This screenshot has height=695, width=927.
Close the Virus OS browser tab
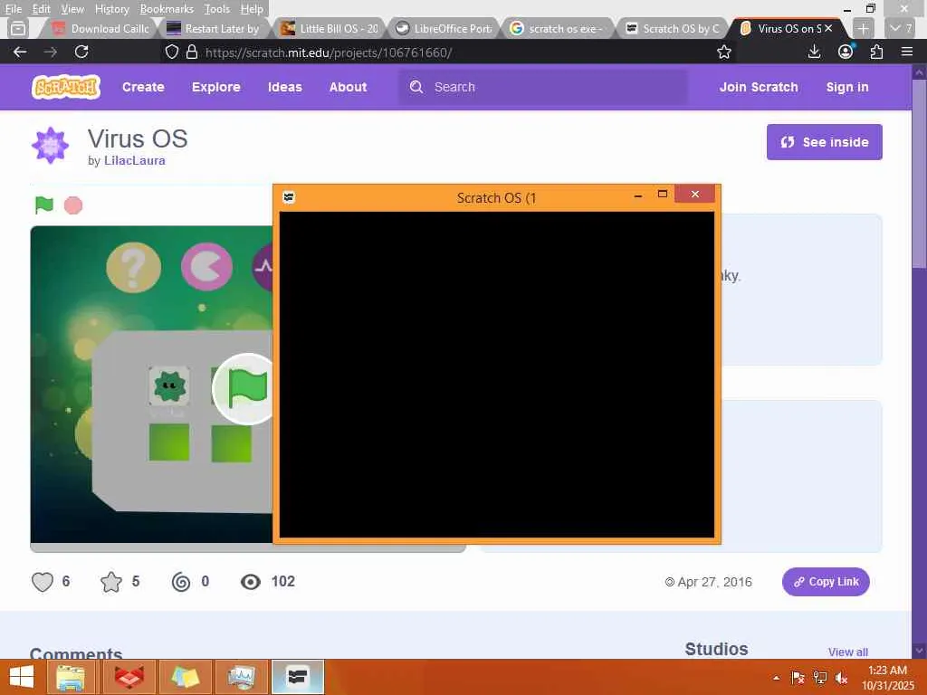point(828,28)
